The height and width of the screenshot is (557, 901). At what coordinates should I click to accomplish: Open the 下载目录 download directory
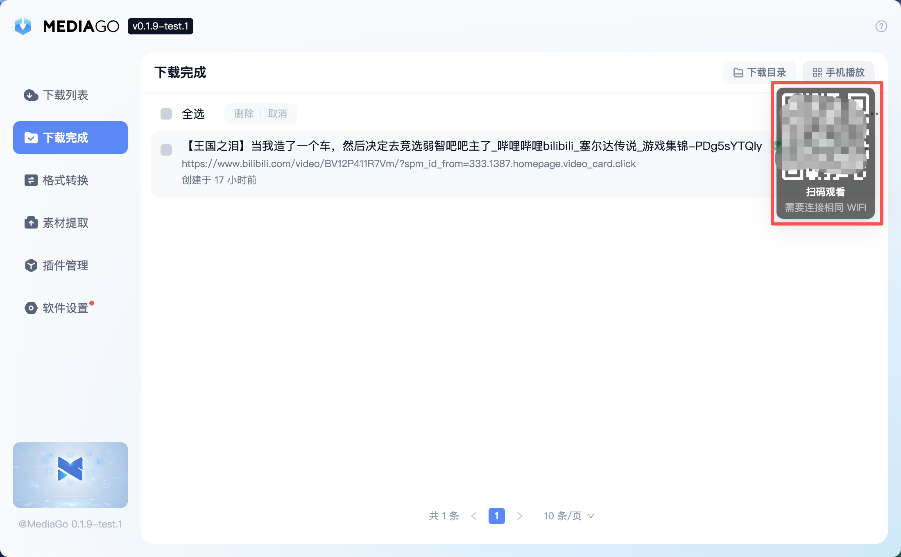[x=760, y=72]
